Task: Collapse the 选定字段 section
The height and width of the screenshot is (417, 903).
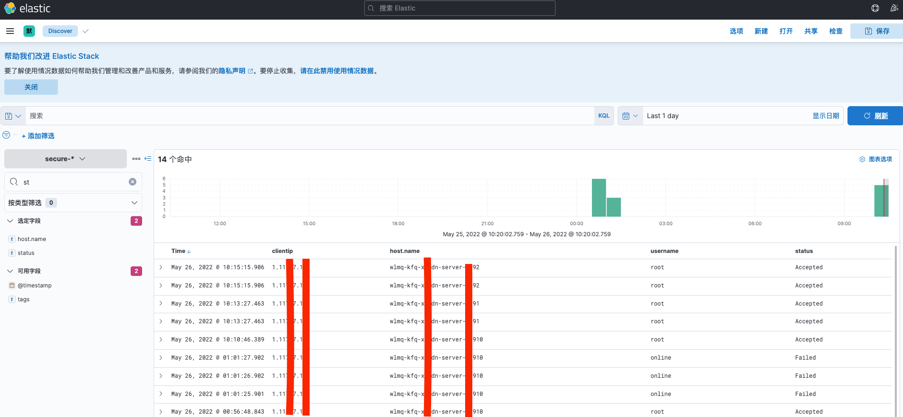Action: point(10,221)
